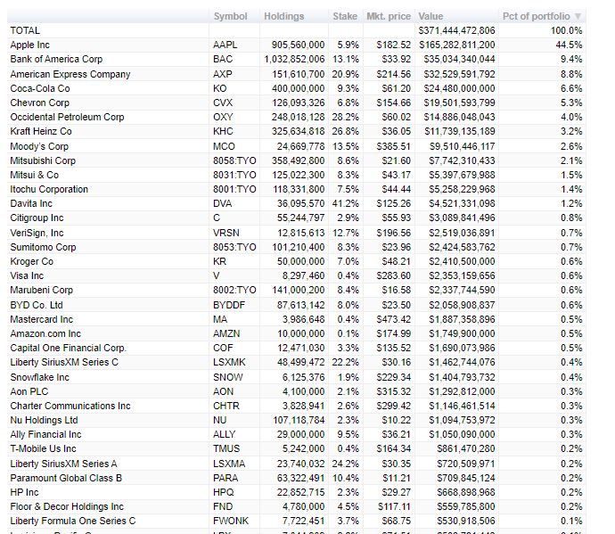Image resolution: width=615 pixels, height=534 pixels.
Task: Click the FWONK symbol cell
Action: [231, 521]
